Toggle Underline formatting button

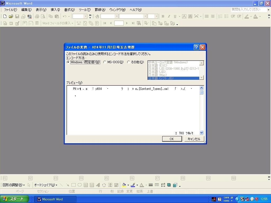point(175,16)
